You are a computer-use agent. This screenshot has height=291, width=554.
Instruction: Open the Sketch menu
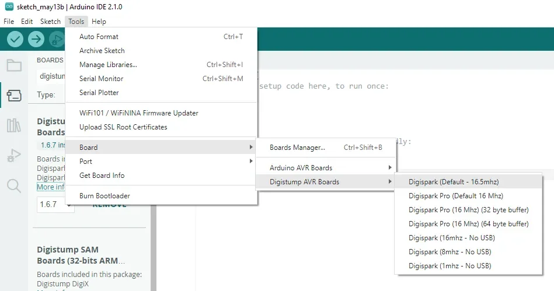(x=51, y=22)
